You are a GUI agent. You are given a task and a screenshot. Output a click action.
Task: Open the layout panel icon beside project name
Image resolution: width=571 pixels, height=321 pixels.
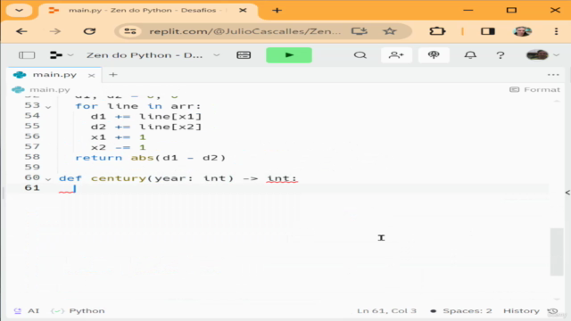[x=244, y=55]
